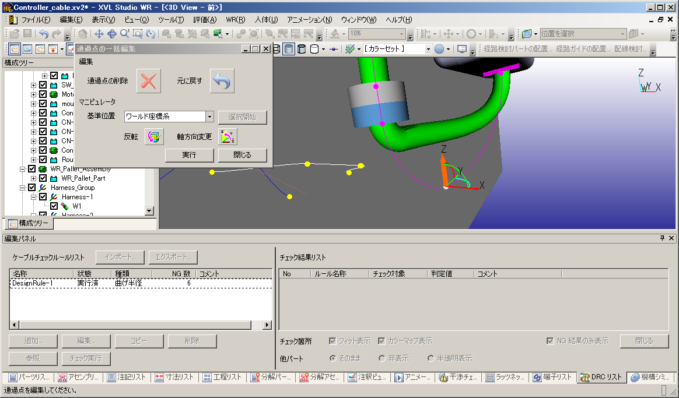Image resolution: width=679 pixels, height=398 pixels.
Task: Click the 経路ガイドの配置 toolbar button
Action: (583, 49)
